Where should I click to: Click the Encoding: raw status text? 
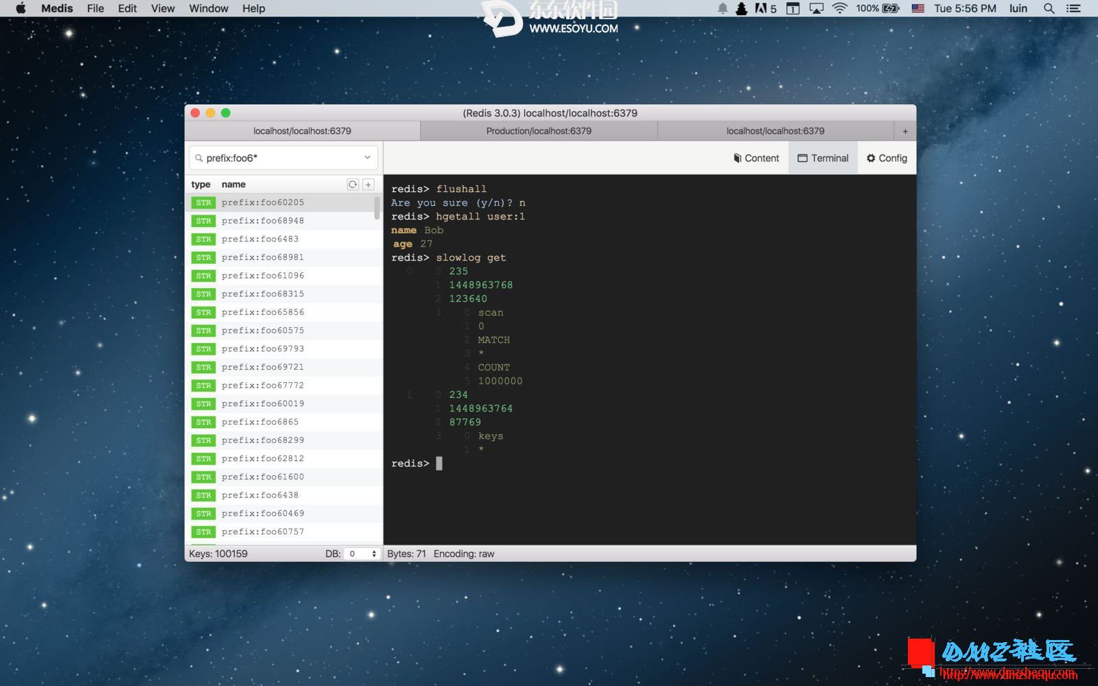point(464,554)
